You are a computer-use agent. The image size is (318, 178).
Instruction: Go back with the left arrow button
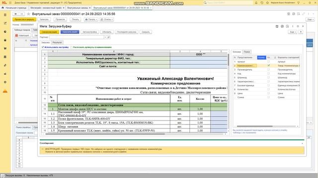click(16, 14)
